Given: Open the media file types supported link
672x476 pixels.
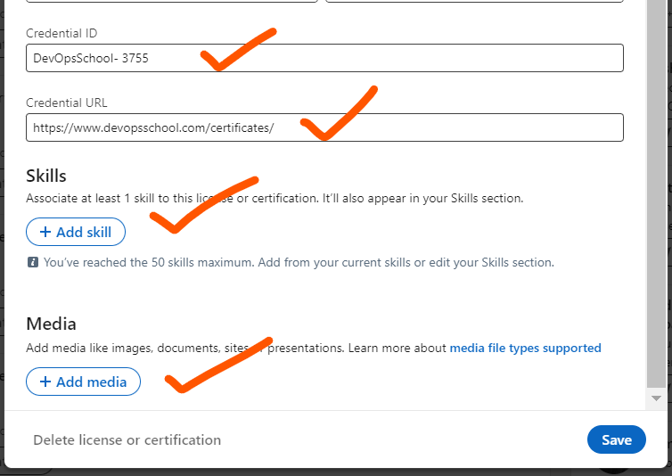Looking at the screenshot, I should click(525, 348).
